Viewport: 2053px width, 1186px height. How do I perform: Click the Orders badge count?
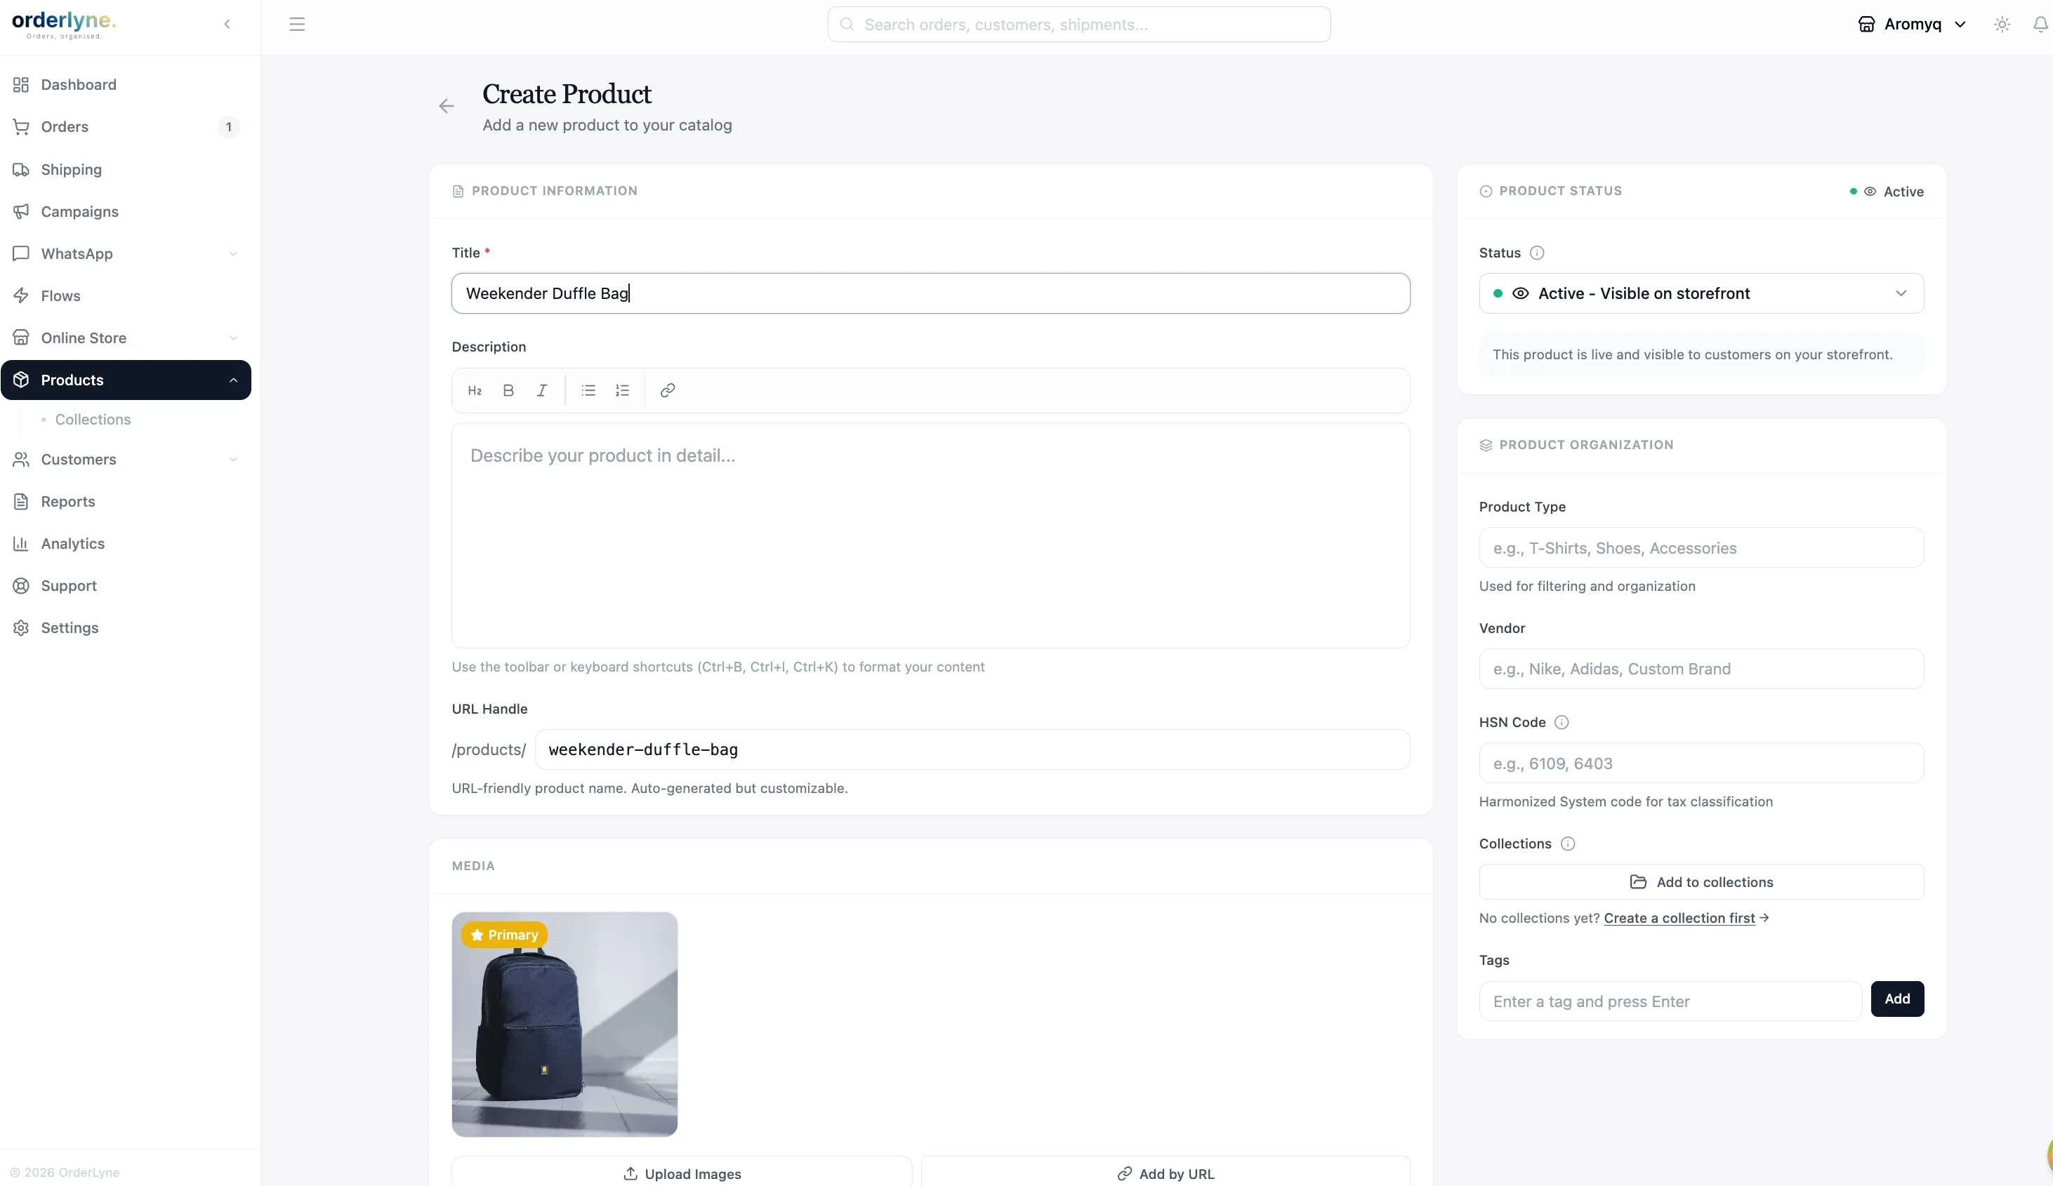pyautogui.click(x=229, y=127)
